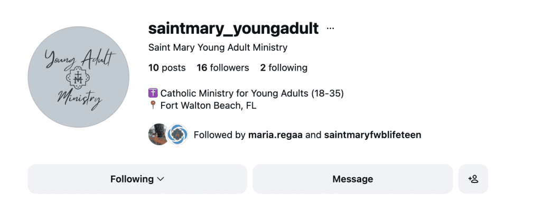Open the three-dot more options menu
The height and width of the screenshot is (212, 541).
click(x=331, y=28)
